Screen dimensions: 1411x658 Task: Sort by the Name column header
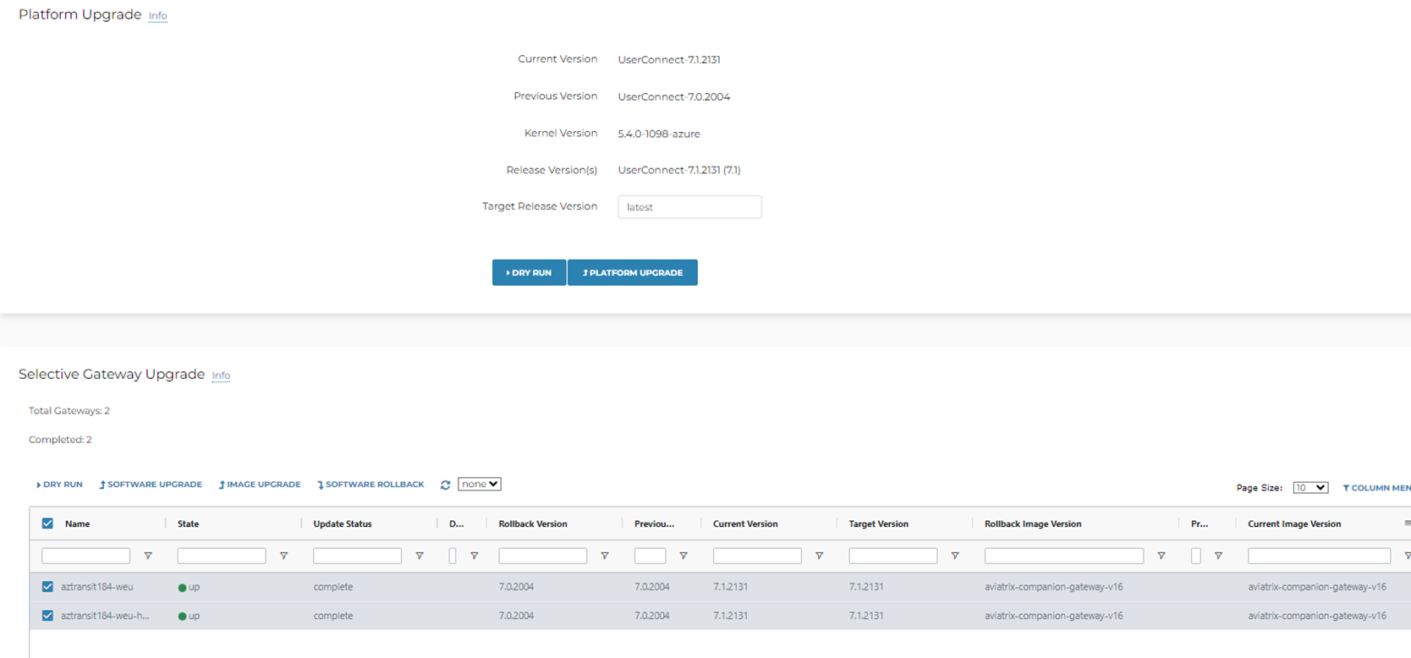pos(77,524)
